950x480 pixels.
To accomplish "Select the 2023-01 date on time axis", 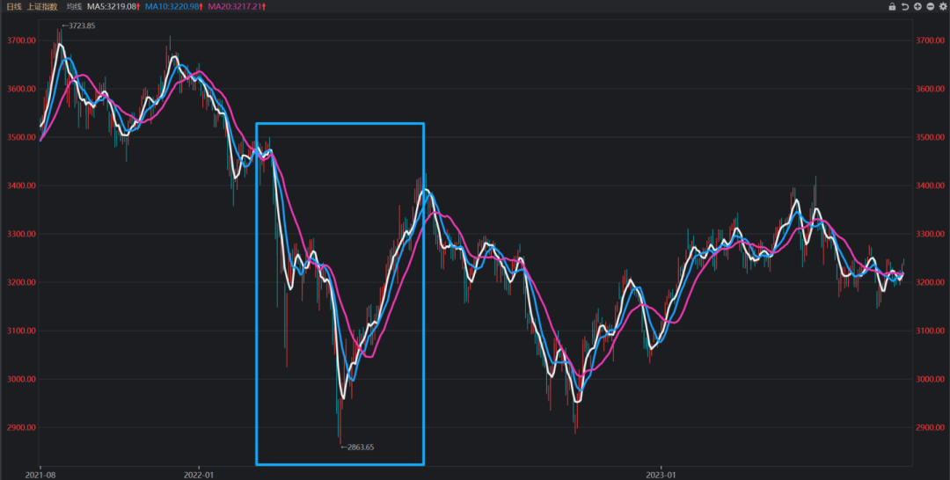I will (x=660, y=473).
